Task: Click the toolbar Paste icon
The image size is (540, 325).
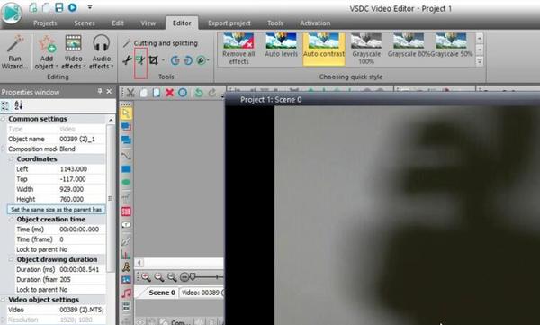Action: (157, 93)
